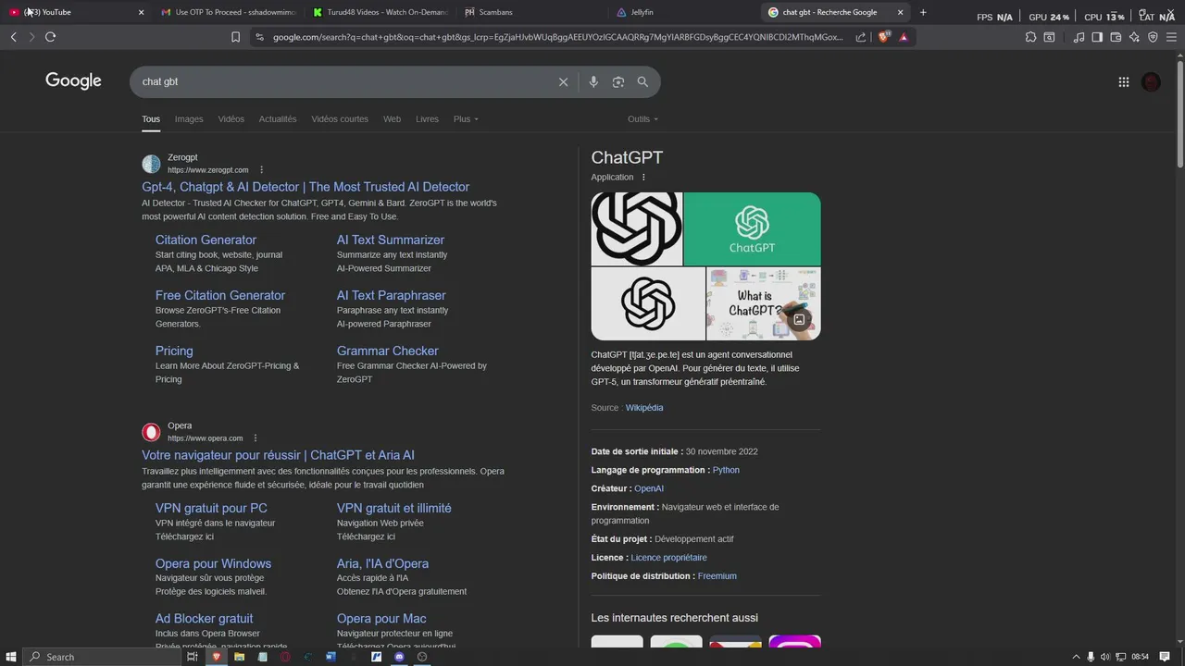
Task: Open Google Lens image search icon
Action: tap(618, 82)
